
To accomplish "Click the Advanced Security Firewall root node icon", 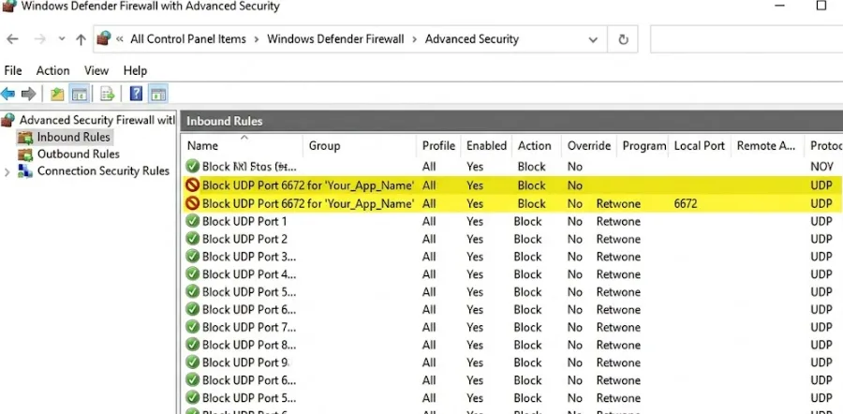I will tap(8, 120).
